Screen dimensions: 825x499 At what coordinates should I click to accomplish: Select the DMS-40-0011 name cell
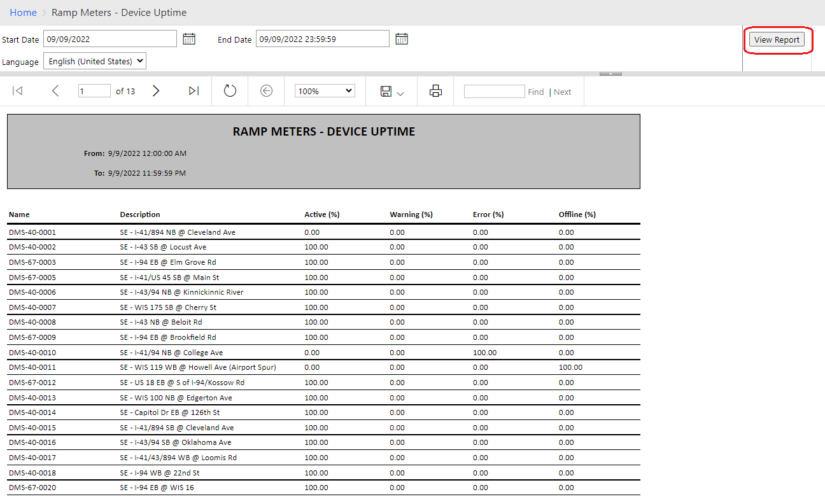click(x=32, y=367)
